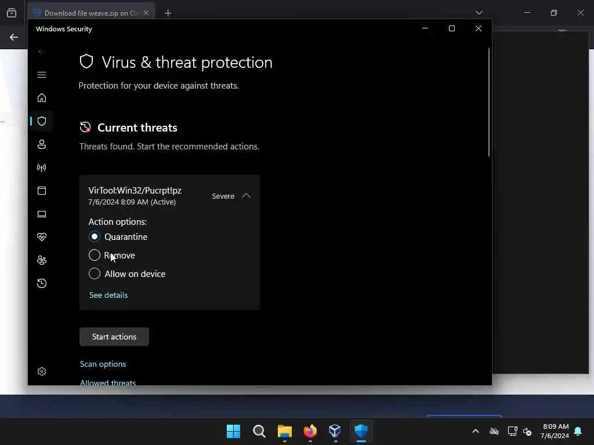Screen dimensions: 594x445
Task: Click Windows Security shield in taskbar
Action: [361, 431]
